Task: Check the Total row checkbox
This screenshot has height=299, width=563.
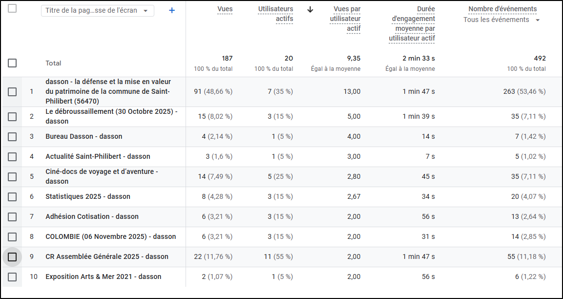Action: (x=12, y=63)
